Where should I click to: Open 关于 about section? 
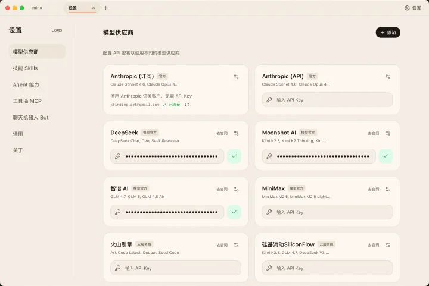point(37,150)
